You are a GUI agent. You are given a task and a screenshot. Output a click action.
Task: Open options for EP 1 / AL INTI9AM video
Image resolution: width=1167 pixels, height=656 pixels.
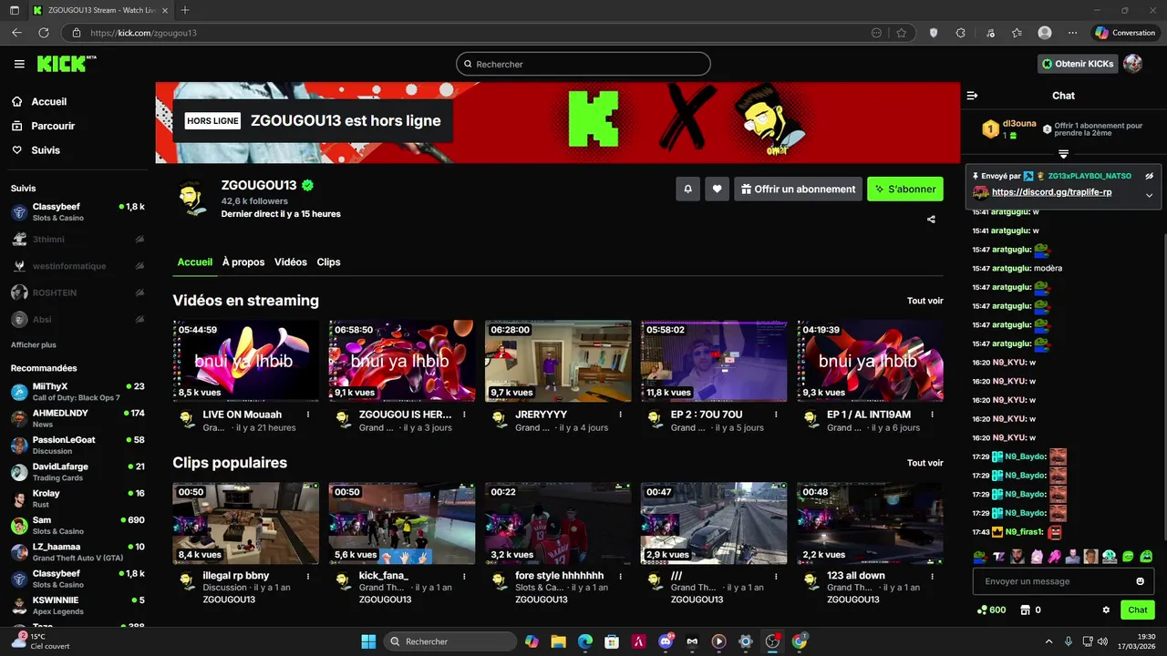coord(932,415)
